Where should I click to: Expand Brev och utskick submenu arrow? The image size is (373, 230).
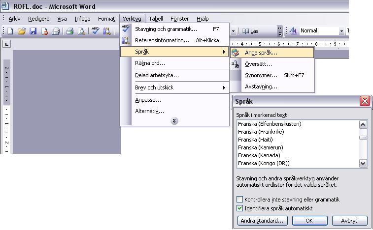224,87
